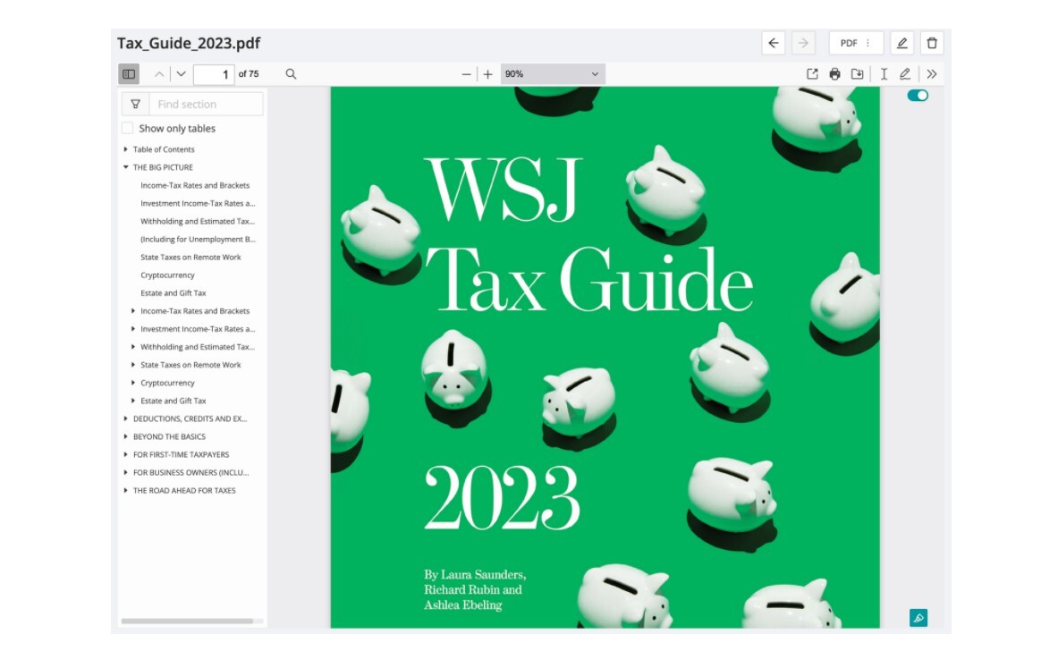Expand the Cryptocurrency tree node arrow
The height and width of the screenshot is (651, 1058).
pos(134,383)
